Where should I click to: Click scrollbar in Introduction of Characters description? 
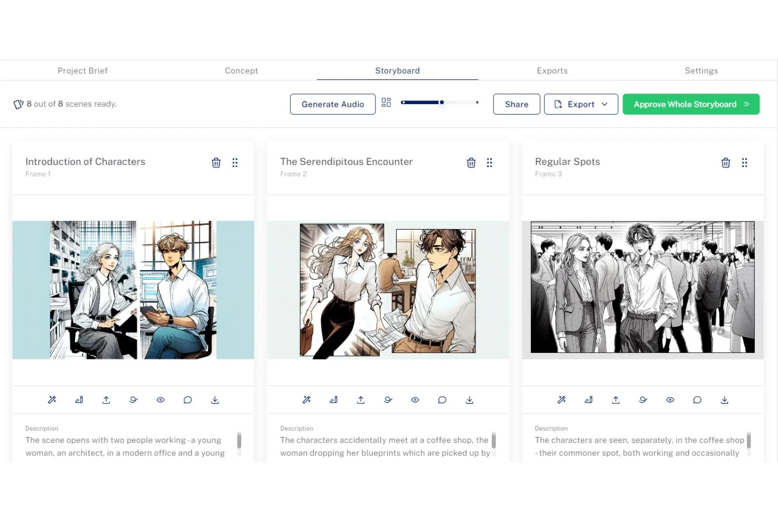tap(239, 440)
